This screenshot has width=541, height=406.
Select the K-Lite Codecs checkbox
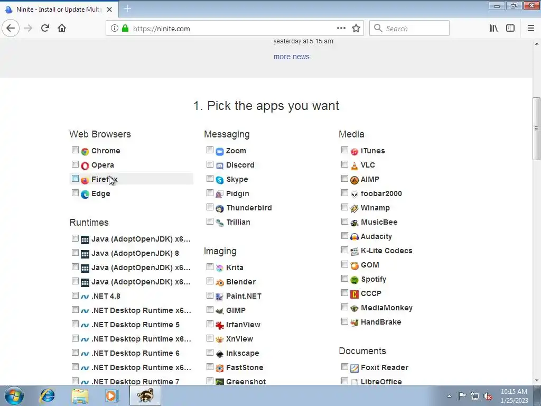(344, 250)
